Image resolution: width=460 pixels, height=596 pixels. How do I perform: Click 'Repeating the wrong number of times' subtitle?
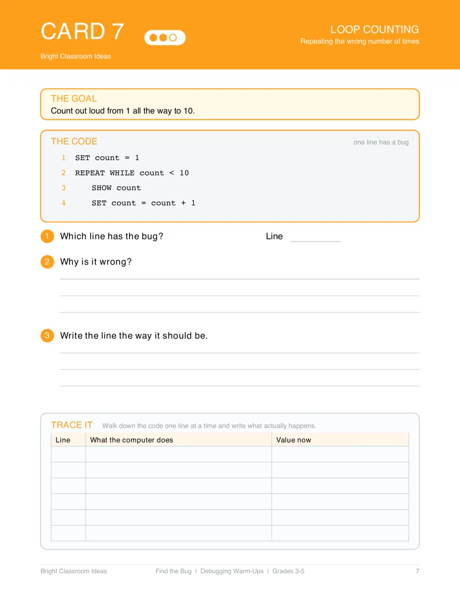click(360, 41)
